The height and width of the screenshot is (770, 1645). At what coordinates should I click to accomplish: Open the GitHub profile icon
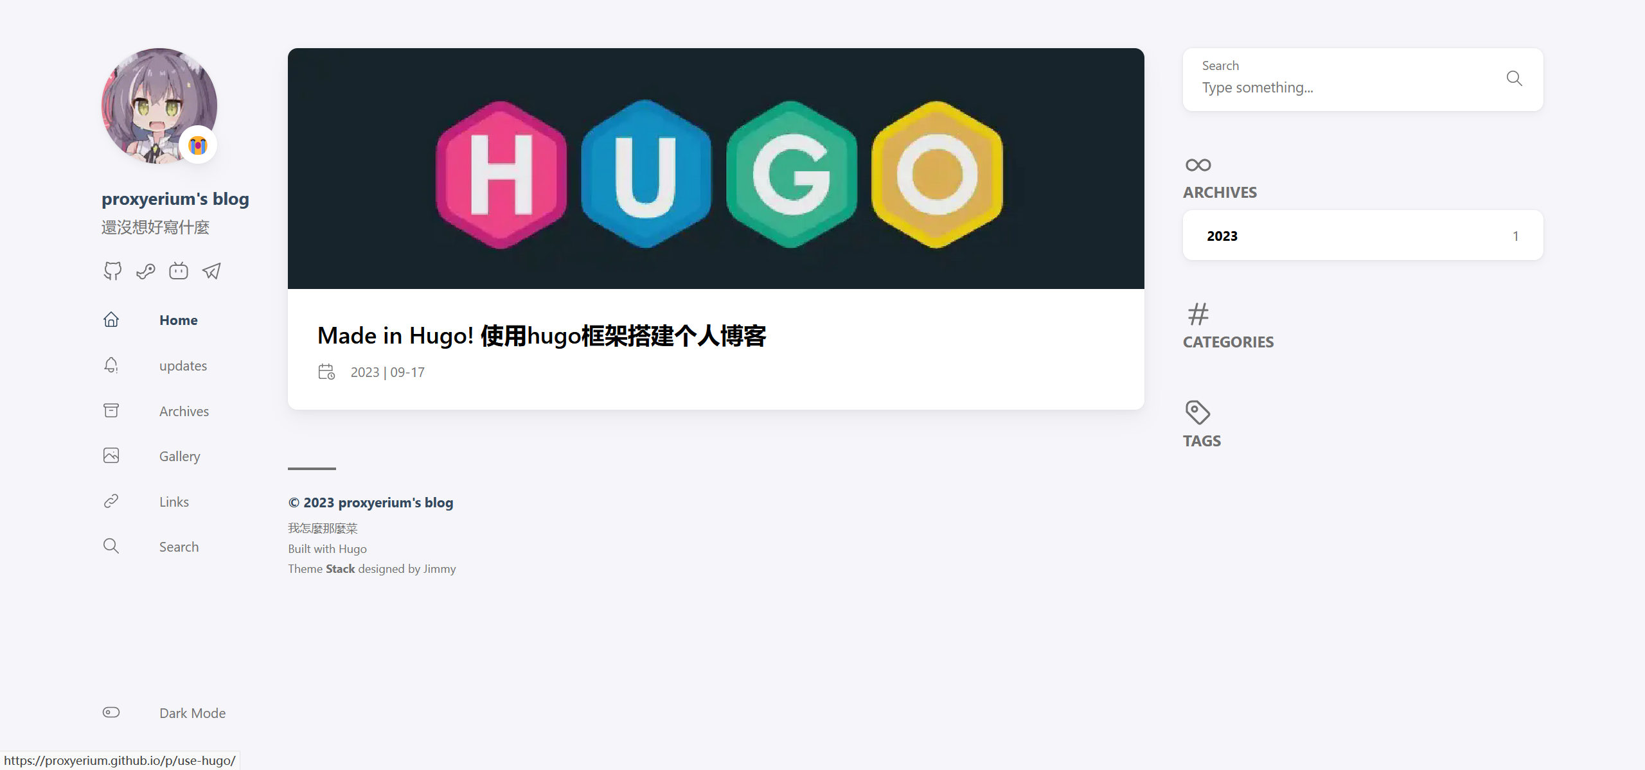point(112,271)
